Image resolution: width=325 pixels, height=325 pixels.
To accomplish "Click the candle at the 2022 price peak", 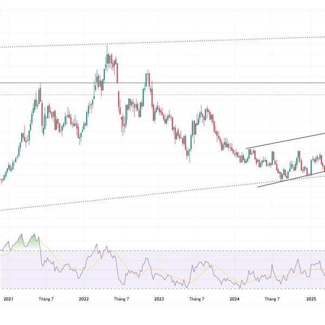I will pyautogui.click(x=107, y=58).
